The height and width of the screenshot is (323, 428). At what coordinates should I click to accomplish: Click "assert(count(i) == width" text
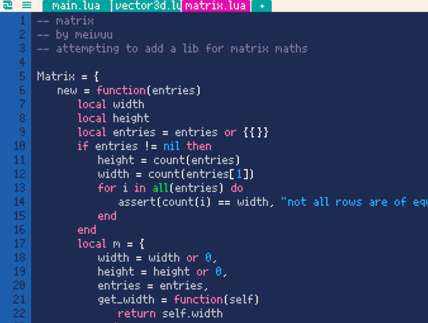(x=193, y=202)
